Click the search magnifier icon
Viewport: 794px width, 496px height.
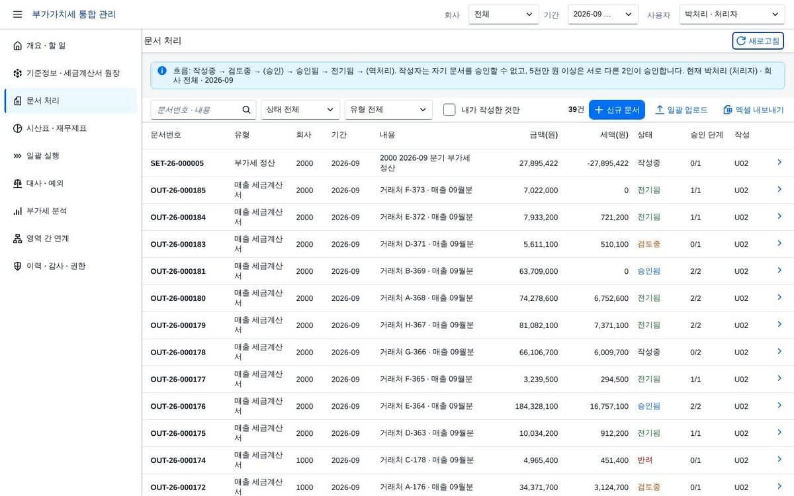click(247, 110)
